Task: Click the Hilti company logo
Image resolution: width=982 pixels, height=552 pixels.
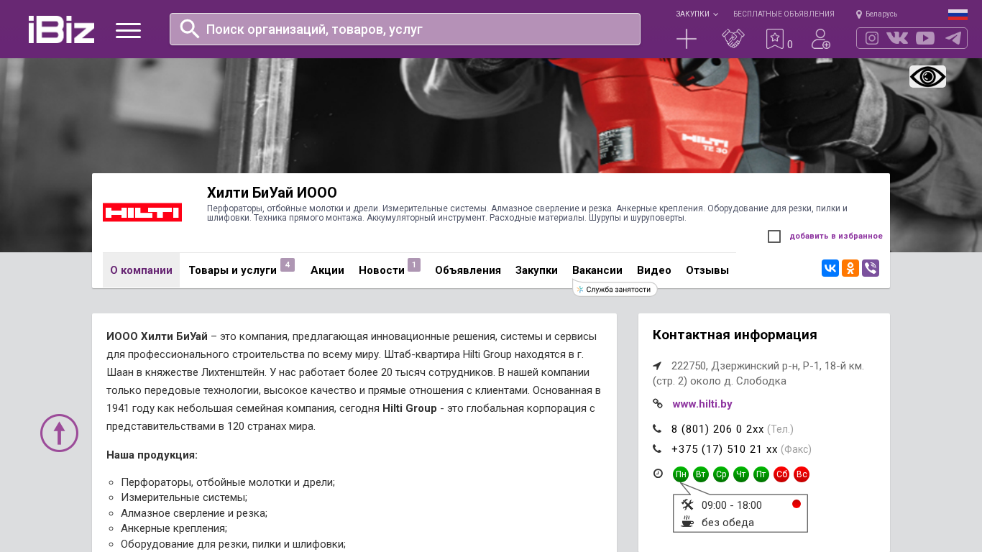Action: pyautogui.click(x=142, y=212)
